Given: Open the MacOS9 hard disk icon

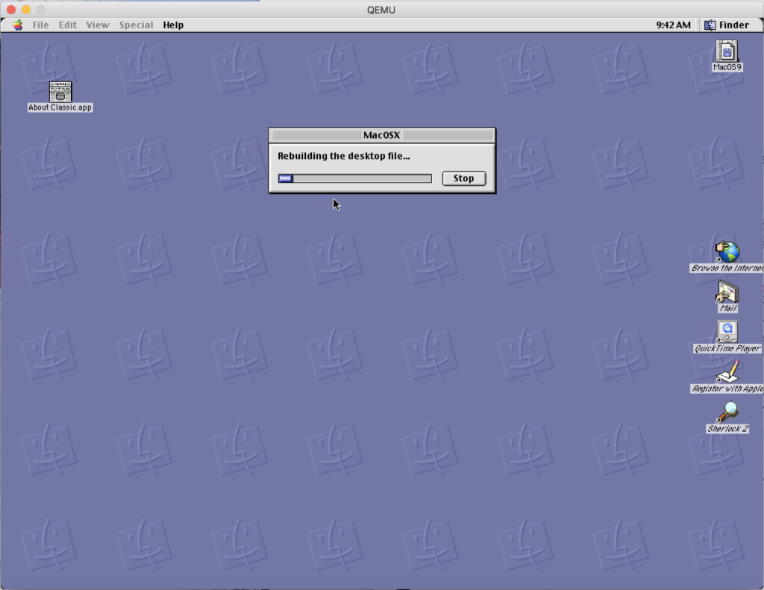Looking at the screenshot, I should click(x=724, y=52).
